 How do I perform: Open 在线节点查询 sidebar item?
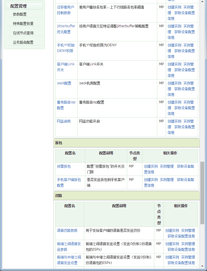23,33
